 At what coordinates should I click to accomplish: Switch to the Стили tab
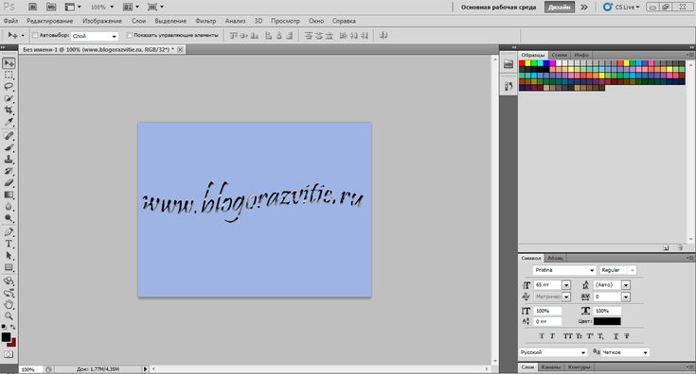tap(560, 55)
